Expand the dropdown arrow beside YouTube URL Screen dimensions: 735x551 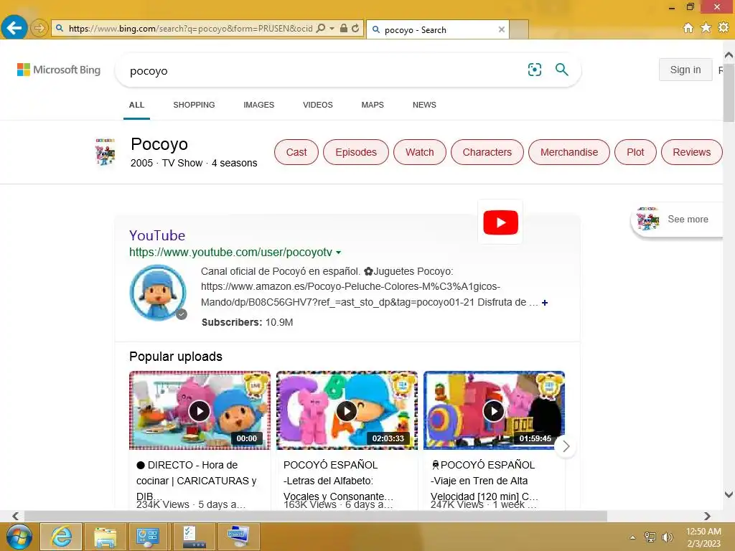[x=339, y=253]
